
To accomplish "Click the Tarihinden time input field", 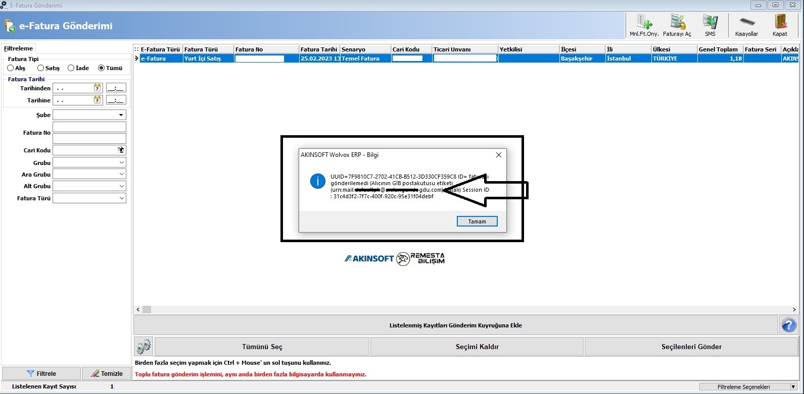I will (x=116, y=88).
